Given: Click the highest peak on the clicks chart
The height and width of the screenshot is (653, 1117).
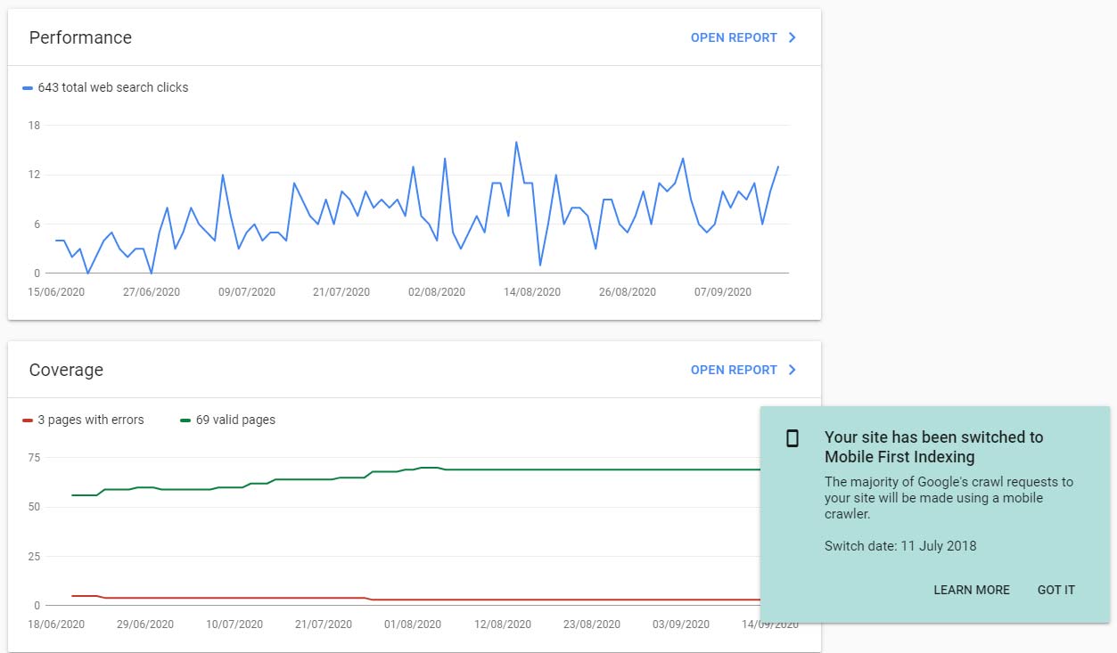Looking at the screenshot, I should (516, 142).
